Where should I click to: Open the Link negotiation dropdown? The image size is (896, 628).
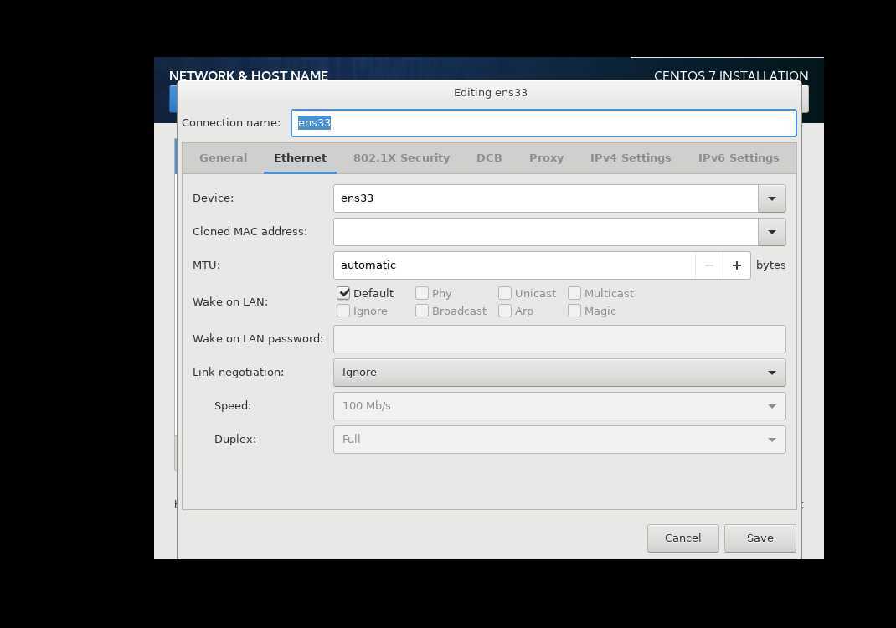pyautogui.click(x=559, y=373)
